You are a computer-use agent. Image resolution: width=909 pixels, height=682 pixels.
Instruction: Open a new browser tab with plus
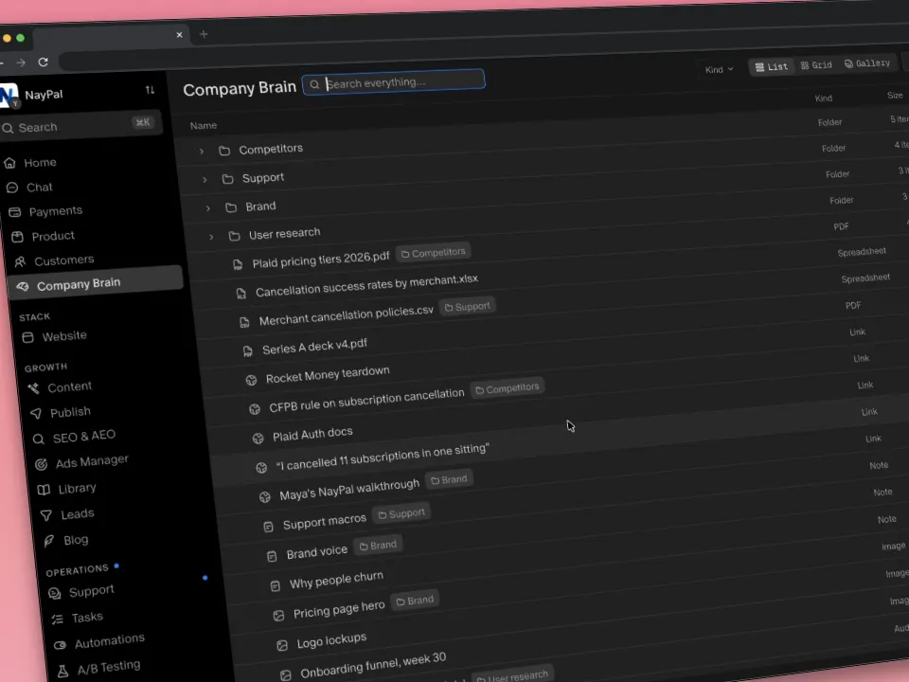[x=204, y=34]
